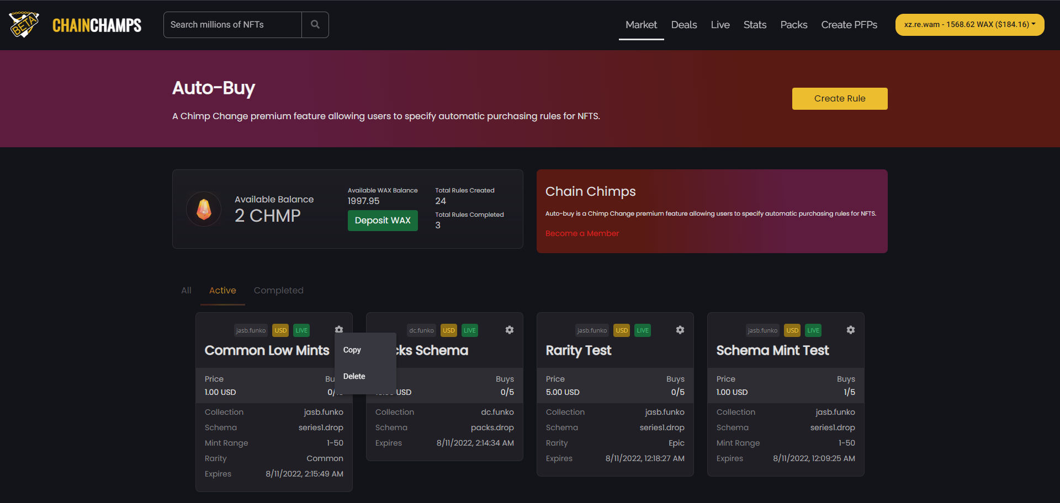
Task: Click USD badge on Schema Mint Test card
Action: tap(792, 330)
